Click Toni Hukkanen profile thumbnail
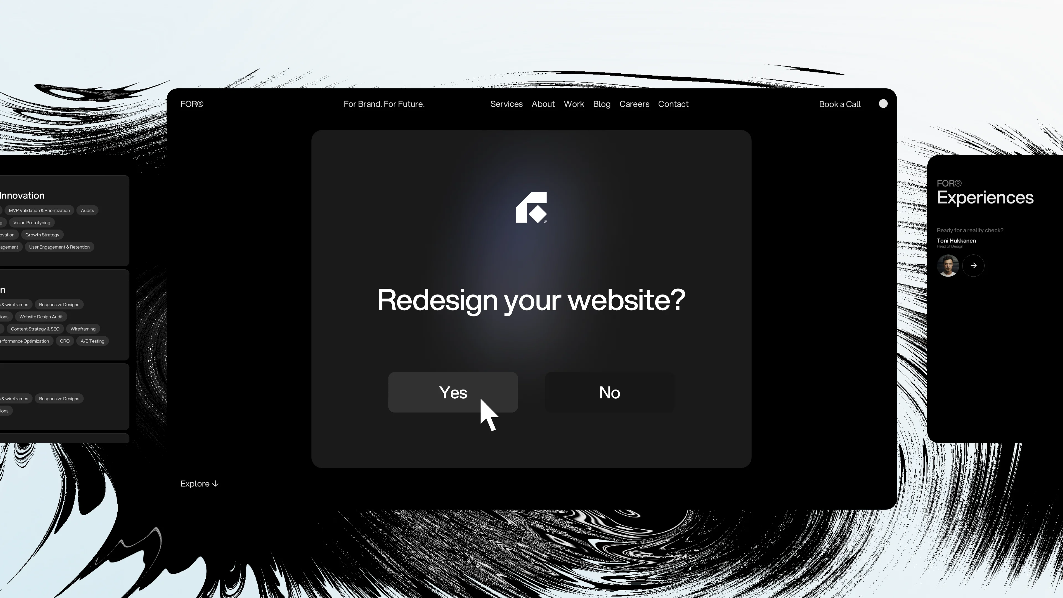Image resolution: width=1063 pixels, height=598 pixels. (948, 265)
